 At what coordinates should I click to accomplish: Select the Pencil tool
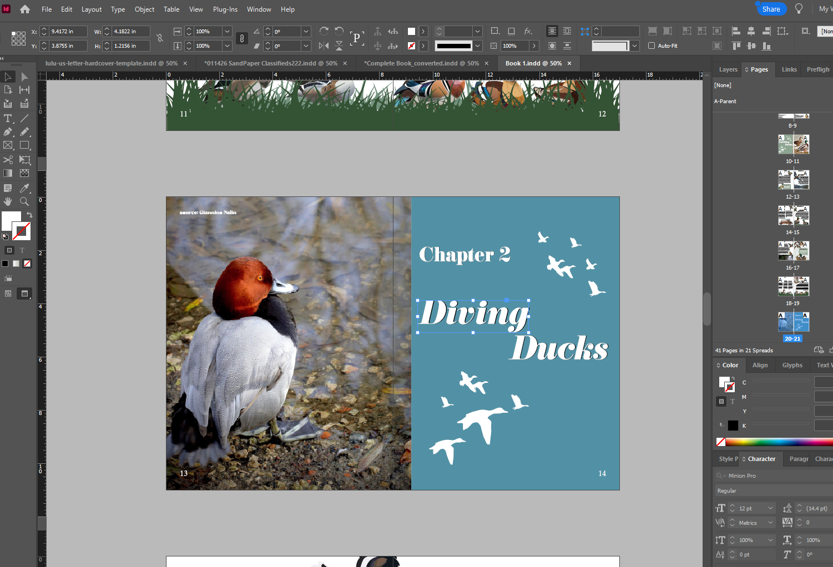pos(24,132)
